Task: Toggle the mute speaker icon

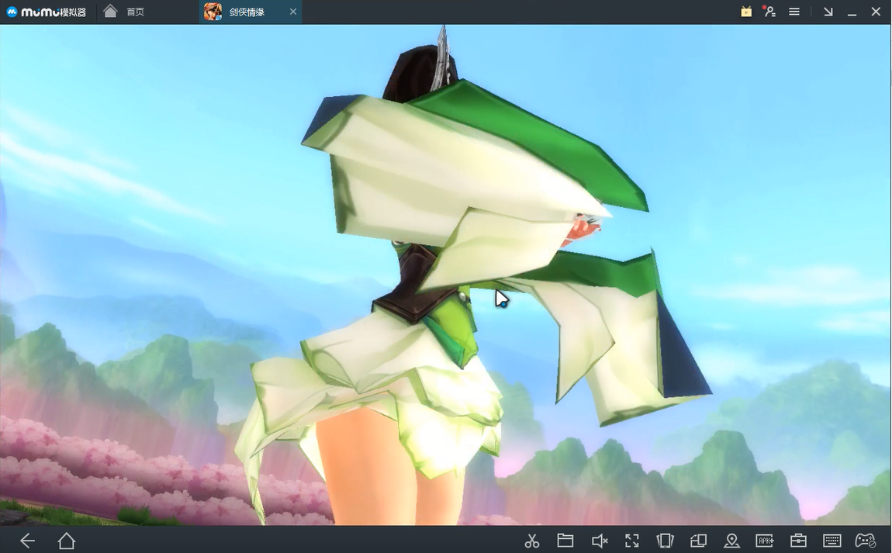Action: 600,541
